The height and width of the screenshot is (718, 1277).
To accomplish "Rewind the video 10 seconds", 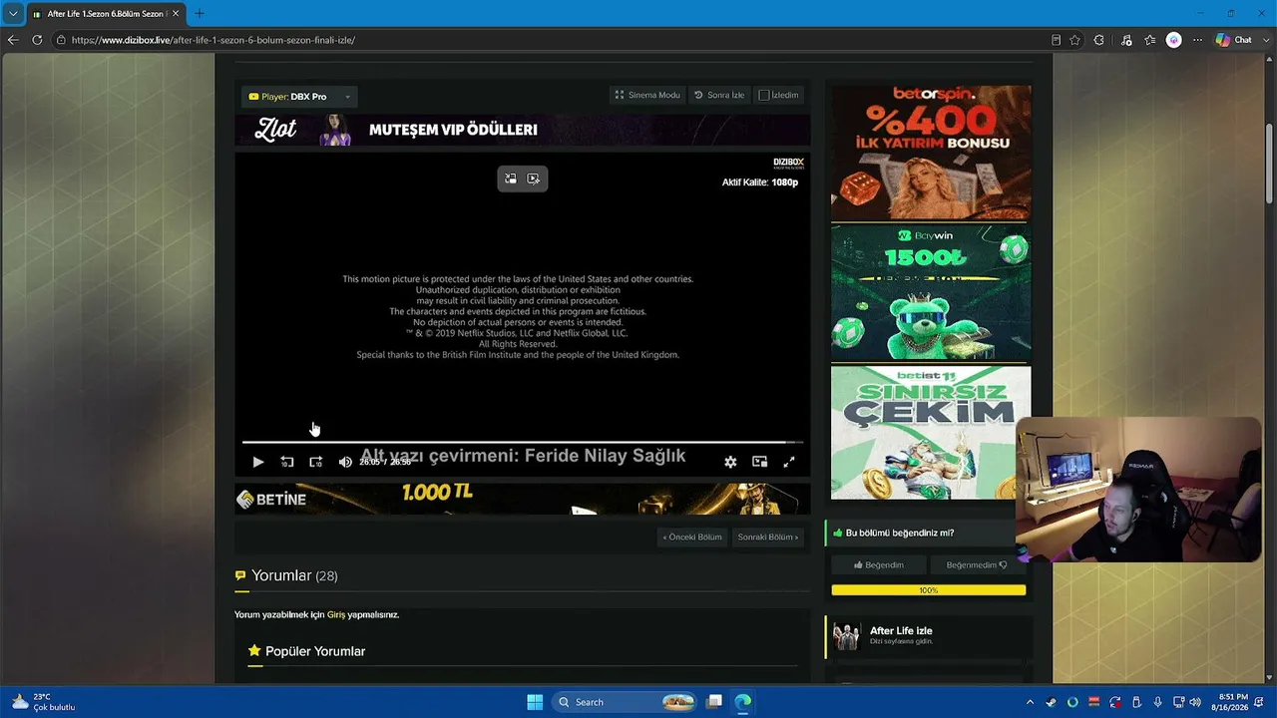I will click(287, 462).
